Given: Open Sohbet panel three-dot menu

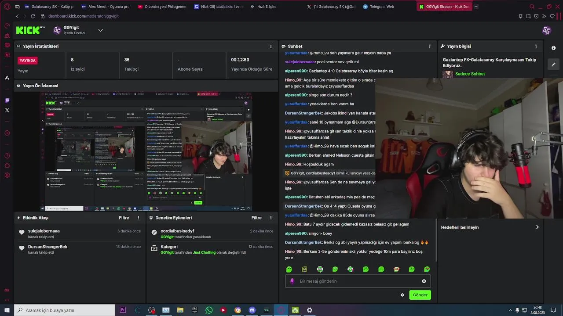Looking at the screenshot, I should [x=430, y=46].
